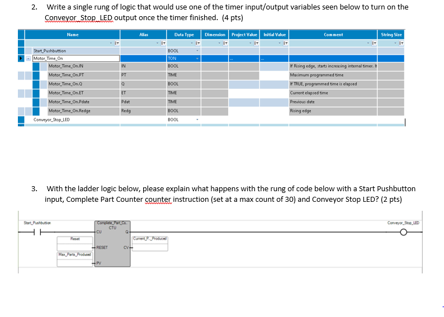Select the Conveyor_Stop_LED output coil symbol
The height and width of the screenshot is (317, 444).
(x=404, y=233)
